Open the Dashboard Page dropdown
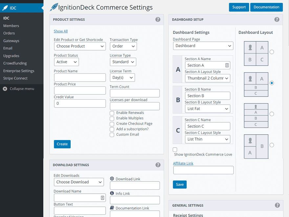Image resolution: width=289 pixels, height=217 pixels. 203,46
